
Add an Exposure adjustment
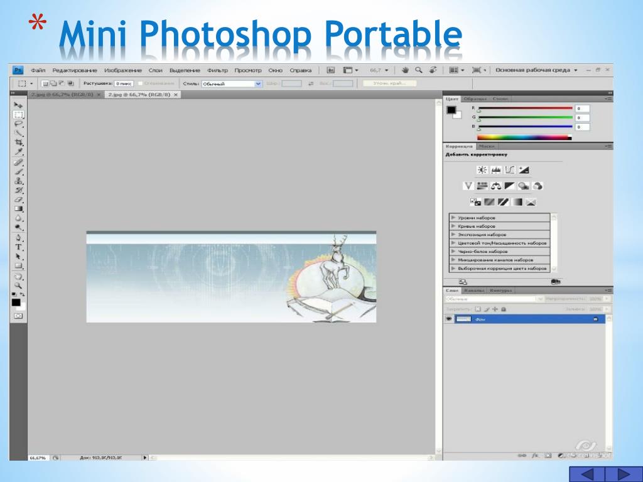click(x=524, y=169)
